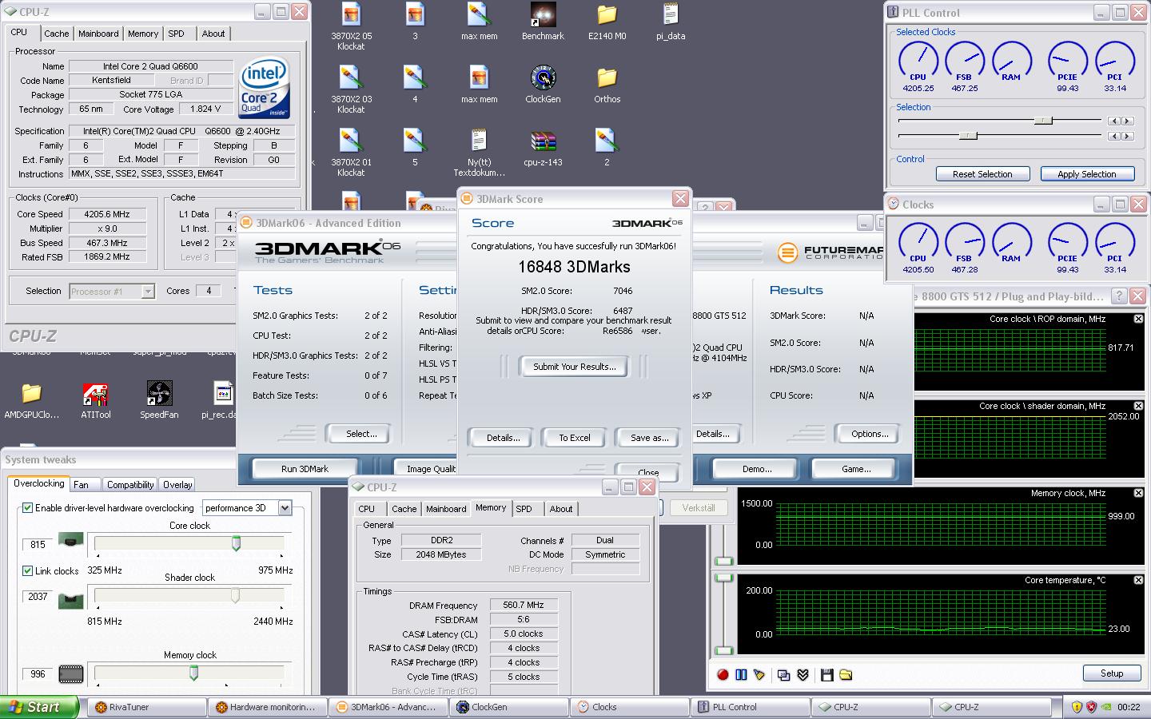The image size is (1151, 719).
Task: Click the core clock value field showing 815
Action: pyautogui.click(x=38, y=545)
